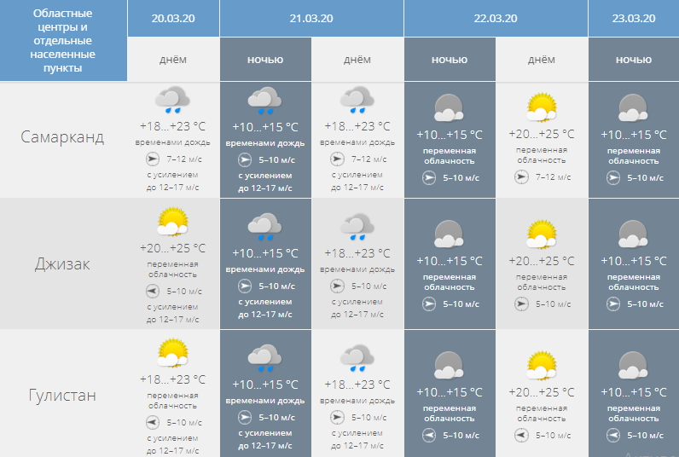This screenshot has width=679, height=457.
Task: Click Samarkand's rain cloud icon for 20.03.20 daytime
Action: tap(173, 101)
